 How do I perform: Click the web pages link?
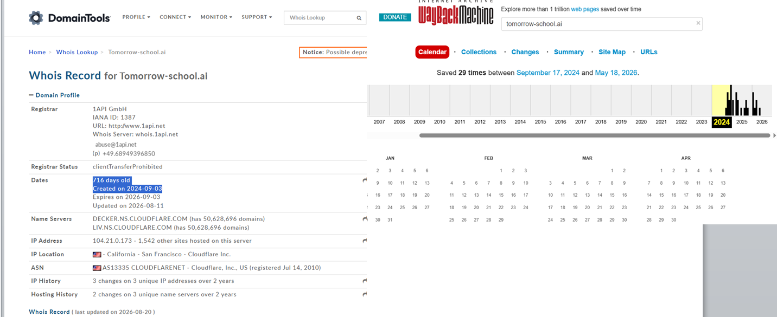pyautogui.click(x=585, y=9)
